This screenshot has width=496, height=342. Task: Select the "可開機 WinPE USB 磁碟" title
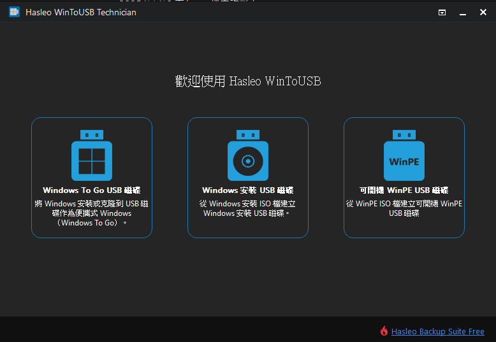[404, 190]
